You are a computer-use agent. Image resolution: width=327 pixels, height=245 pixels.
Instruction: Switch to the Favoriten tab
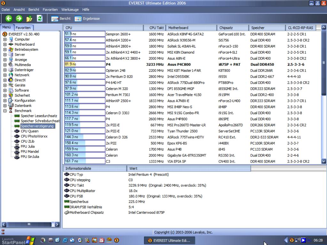point(23,28)
